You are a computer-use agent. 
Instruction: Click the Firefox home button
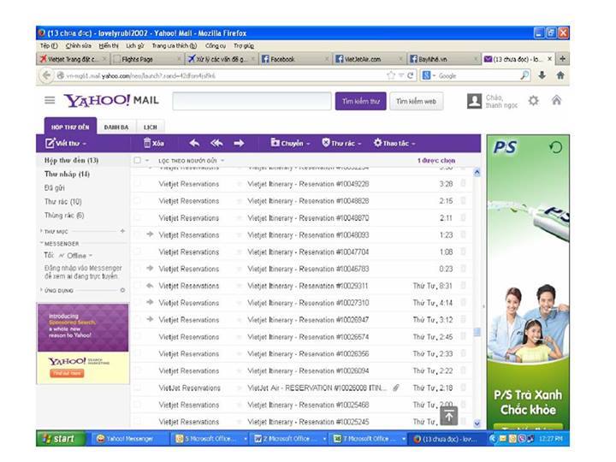point(560,75)
